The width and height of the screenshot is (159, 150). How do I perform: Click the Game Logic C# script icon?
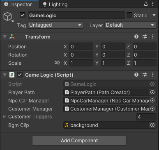pos(12,75)
